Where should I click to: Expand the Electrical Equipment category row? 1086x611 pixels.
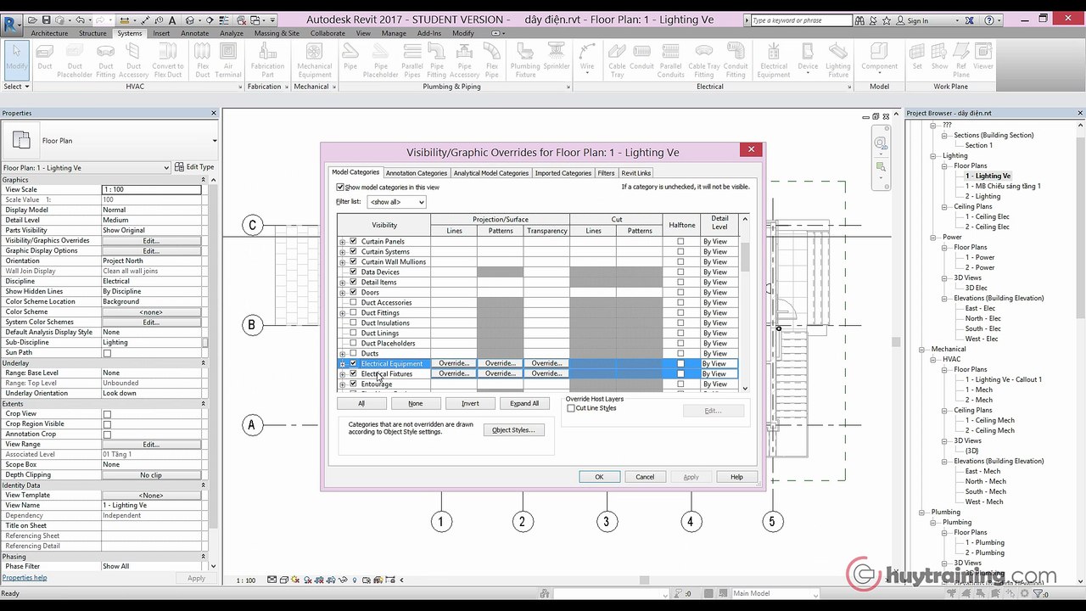[343, 364]
